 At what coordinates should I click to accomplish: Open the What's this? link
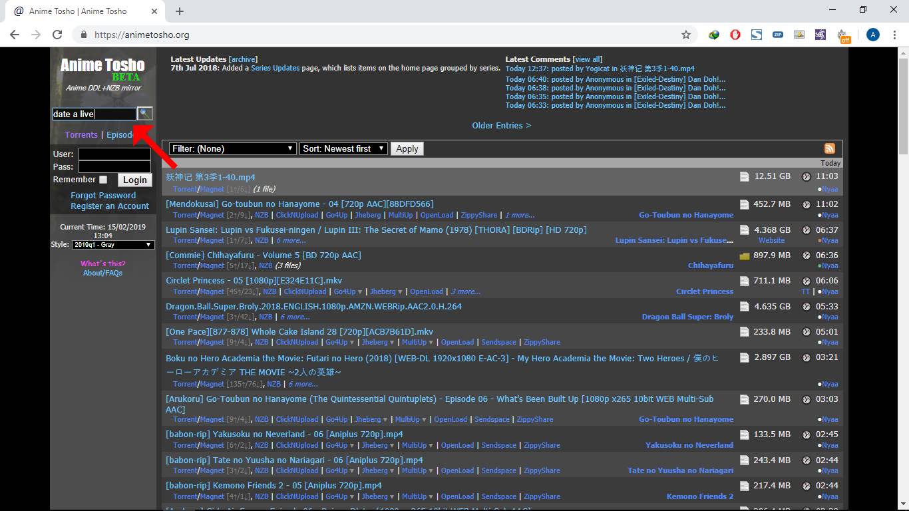pyautogui.click(x=102, y=263)
